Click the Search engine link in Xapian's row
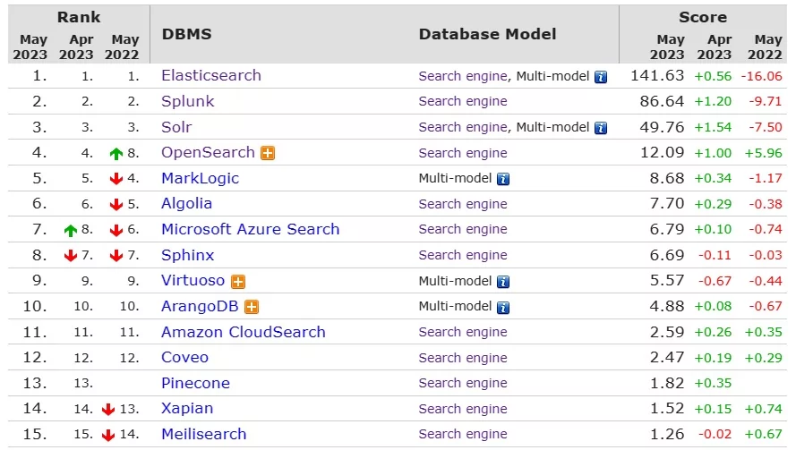Image resolution: width=796 pixels, height=450 pixels. [463, 409]
